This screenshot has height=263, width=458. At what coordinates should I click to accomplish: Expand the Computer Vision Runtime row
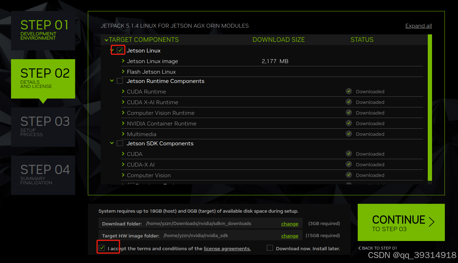123,113
